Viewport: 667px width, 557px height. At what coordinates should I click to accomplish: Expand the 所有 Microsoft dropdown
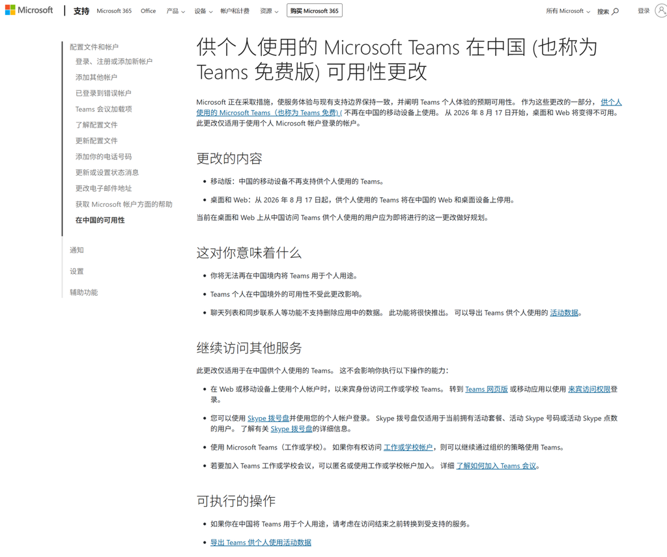568,11
